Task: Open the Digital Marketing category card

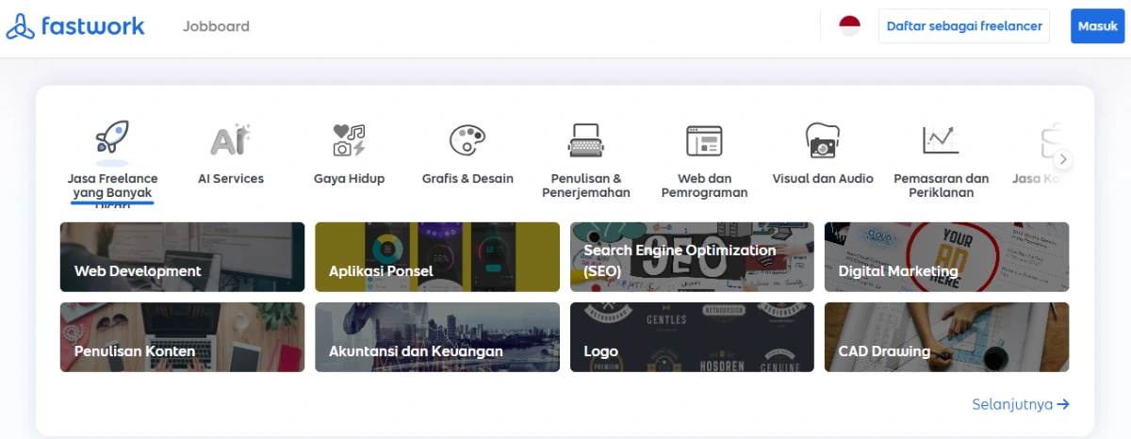Action: pyautogui.click(x=947, y=256)
